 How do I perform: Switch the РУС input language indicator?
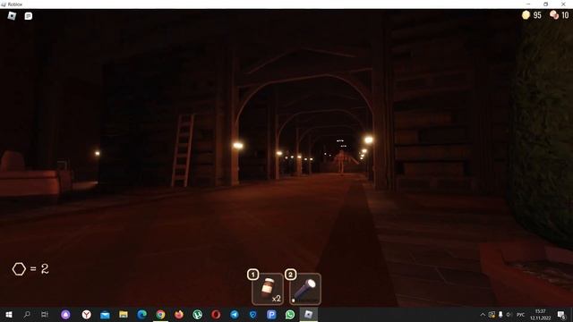[521, 314]
